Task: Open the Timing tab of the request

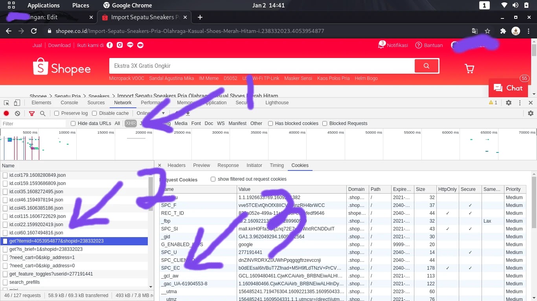Action: coord(277,165)
